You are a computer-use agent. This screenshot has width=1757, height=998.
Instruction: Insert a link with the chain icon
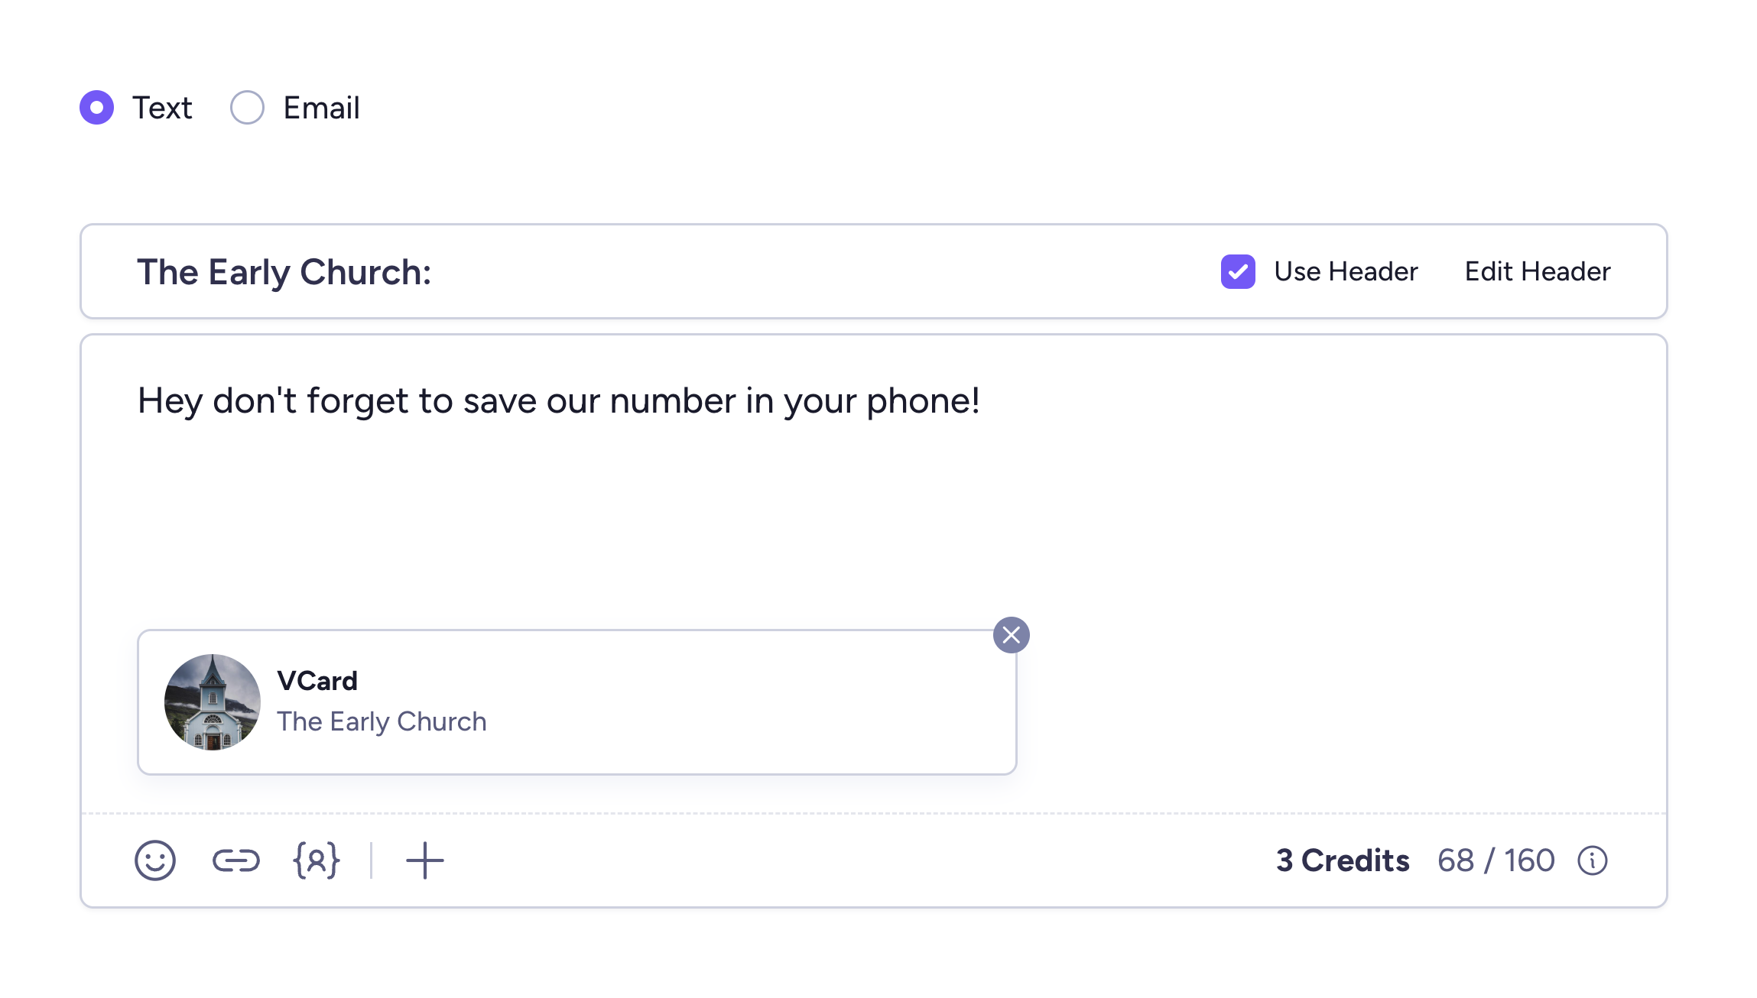point(236,861)
